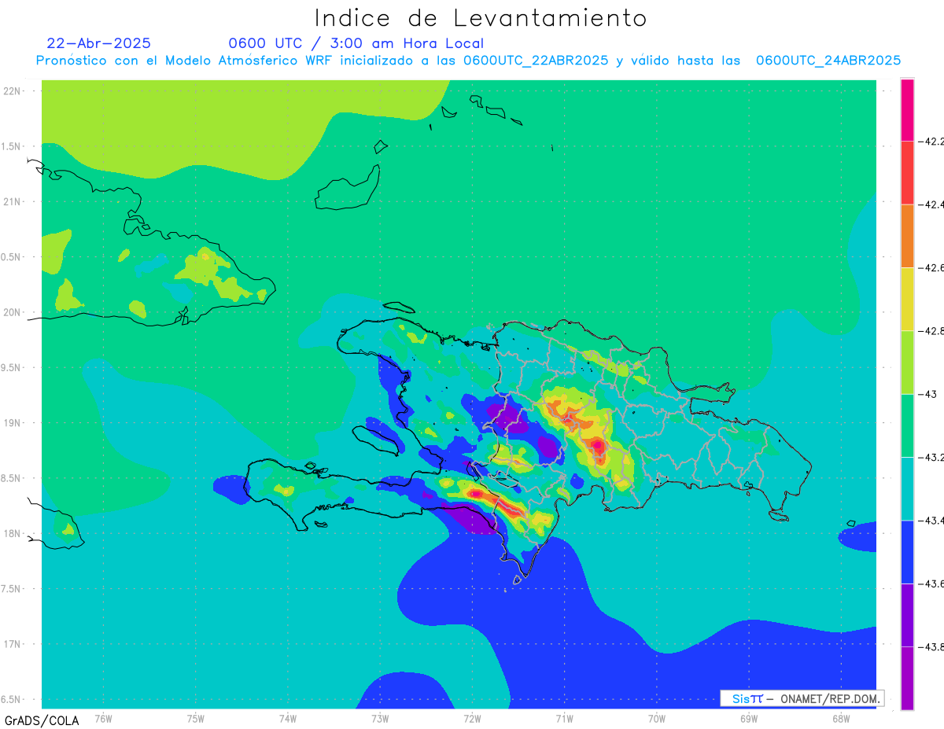Click the '20N' latitude label
The width and height of the screenshot is (944, 729).
click(x=13, y=312)
